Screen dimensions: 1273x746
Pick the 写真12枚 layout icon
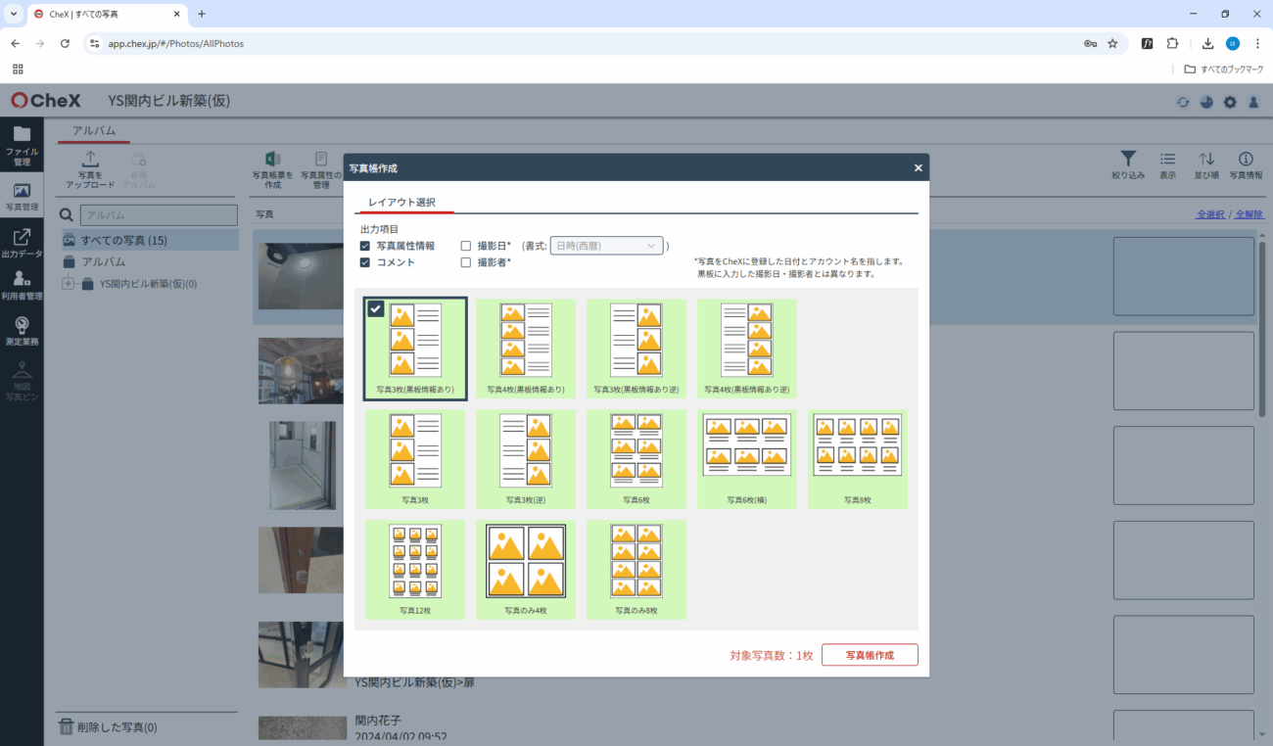(415, 564)
